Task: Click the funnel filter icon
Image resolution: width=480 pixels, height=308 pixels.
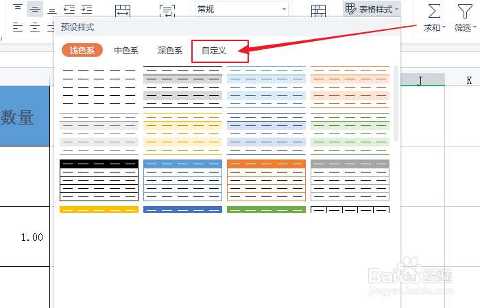Action: [465, 12]
